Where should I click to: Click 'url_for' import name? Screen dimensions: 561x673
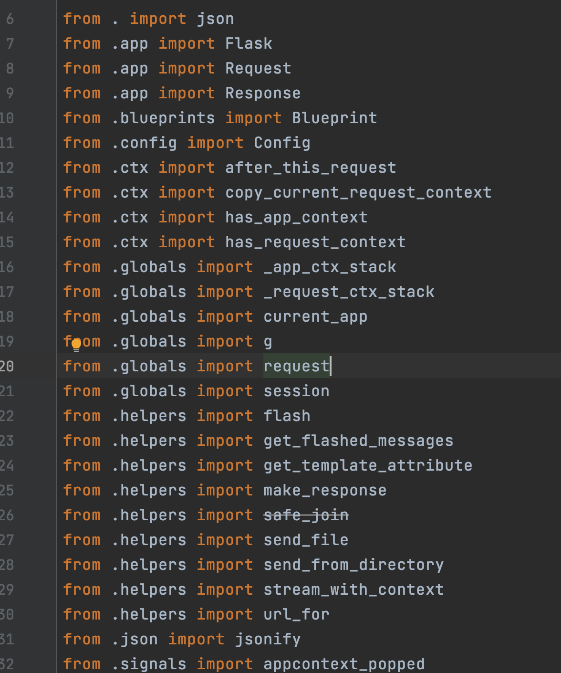coord(296,614)
